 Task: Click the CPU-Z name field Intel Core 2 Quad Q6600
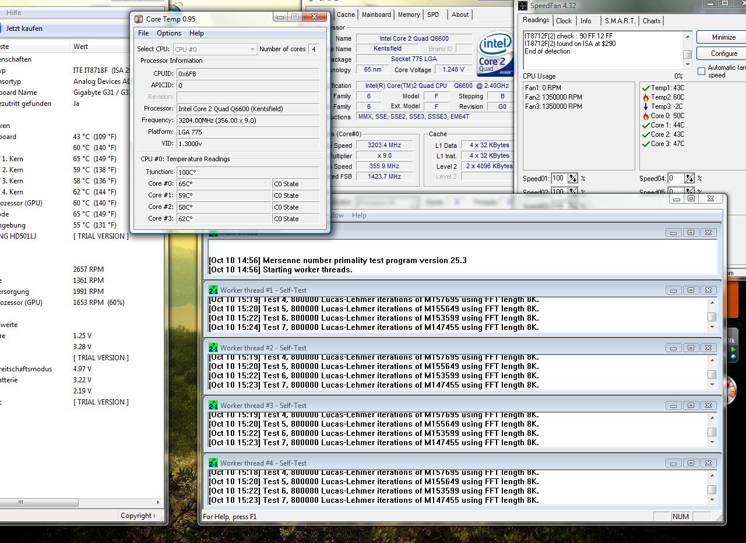pyautogui.click(x=414, y=38)
